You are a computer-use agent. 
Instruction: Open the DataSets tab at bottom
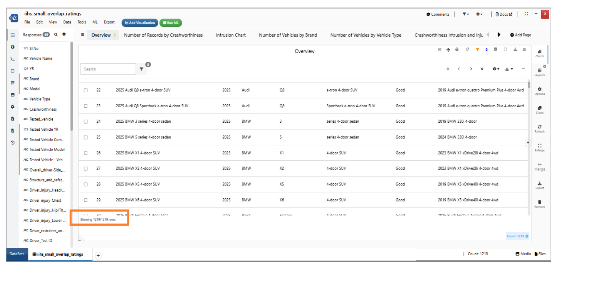tap(17, 254)
